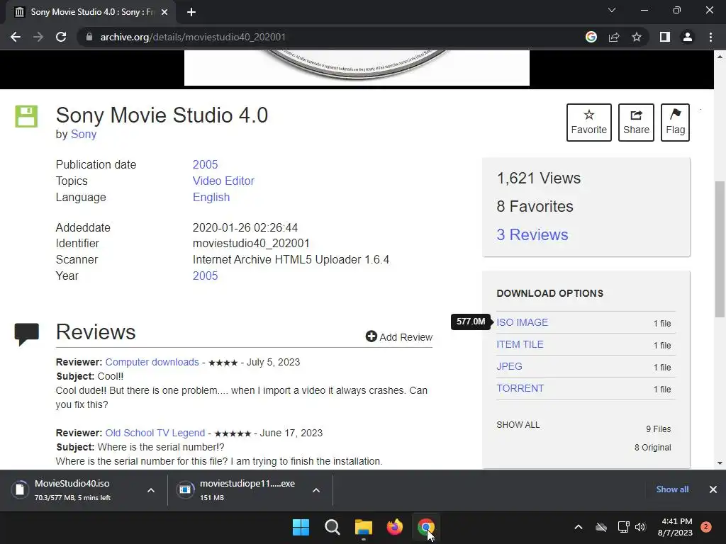Image resolution: width=726 pixels, height=544 pixels.
Task: Share this item
Action: pos(636,123)
